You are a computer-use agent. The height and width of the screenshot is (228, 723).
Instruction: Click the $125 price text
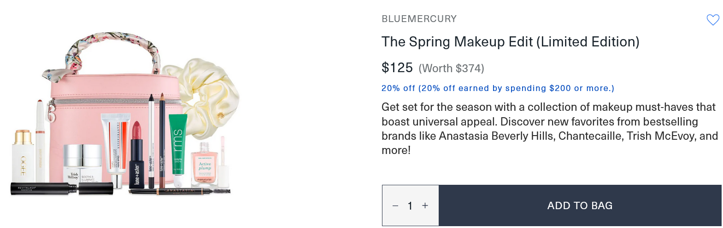pos(397,68)
